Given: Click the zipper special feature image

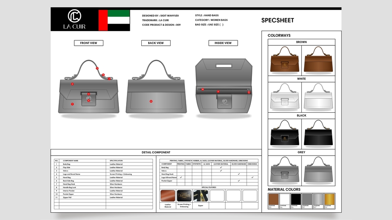Looking at the screenshot, I should [x=200, y=196].
